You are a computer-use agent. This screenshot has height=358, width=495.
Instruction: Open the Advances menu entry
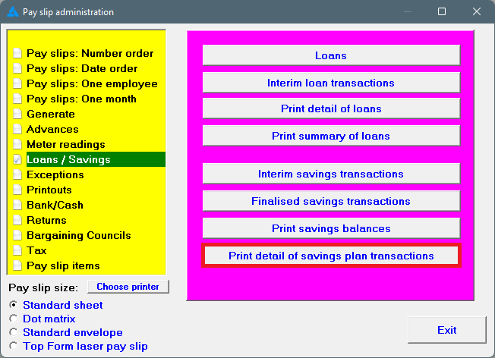click(x=52, y=129)
